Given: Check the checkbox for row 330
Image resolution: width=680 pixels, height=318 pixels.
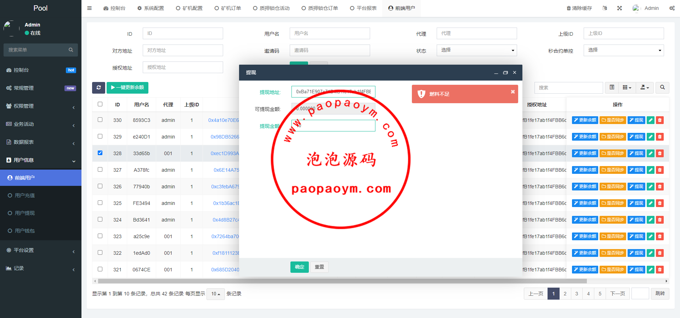Looking at the screenshot, I should (100, 120).
